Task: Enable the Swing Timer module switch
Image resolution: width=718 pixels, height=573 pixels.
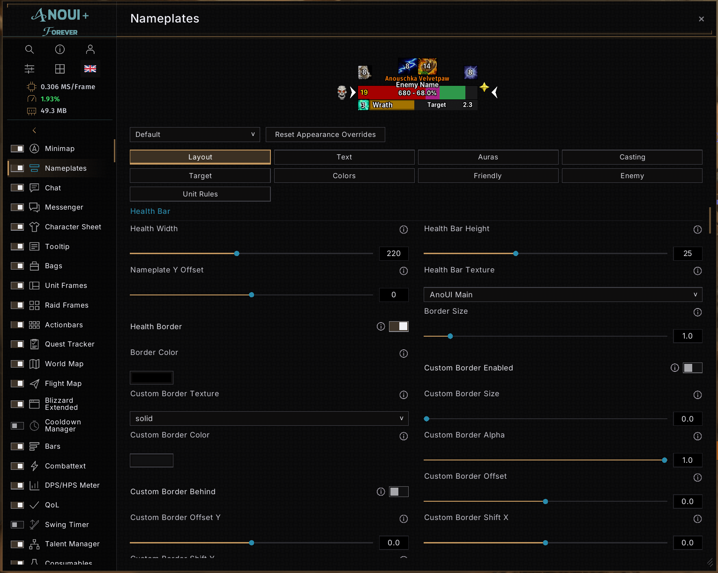Action: point(17,525)
